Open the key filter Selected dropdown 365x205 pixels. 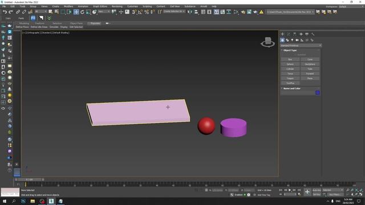pos(333,190)
